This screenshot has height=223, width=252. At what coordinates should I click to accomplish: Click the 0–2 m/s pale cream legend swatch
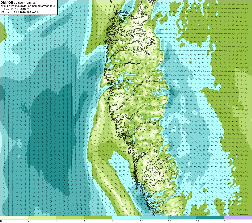[14, 218]
